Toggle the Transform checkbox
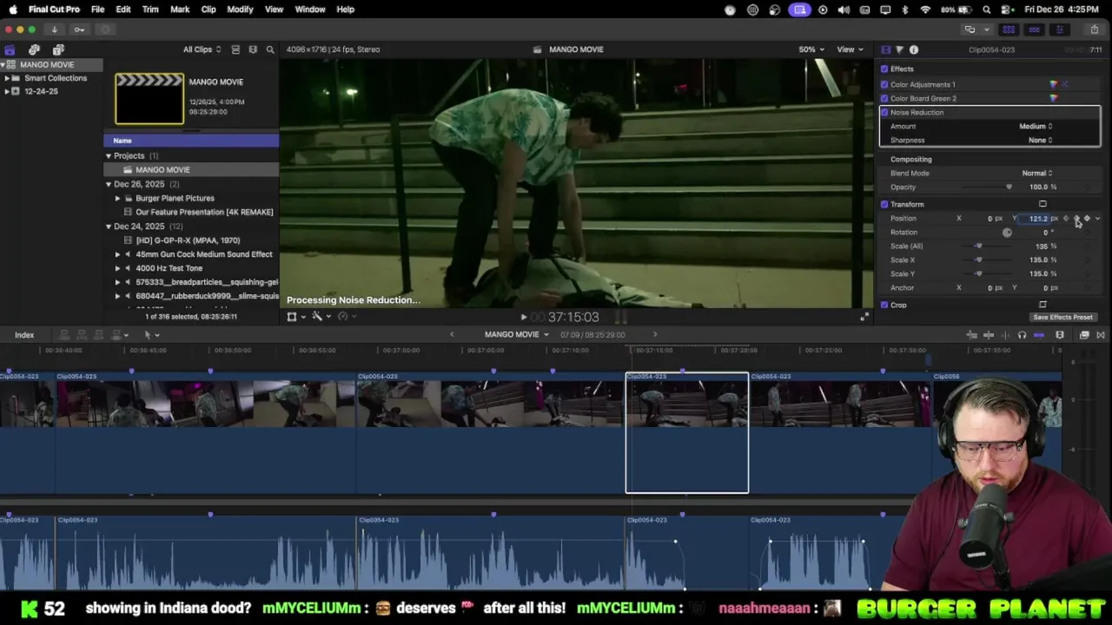1112x625 pixels. (x=884, y=204)
